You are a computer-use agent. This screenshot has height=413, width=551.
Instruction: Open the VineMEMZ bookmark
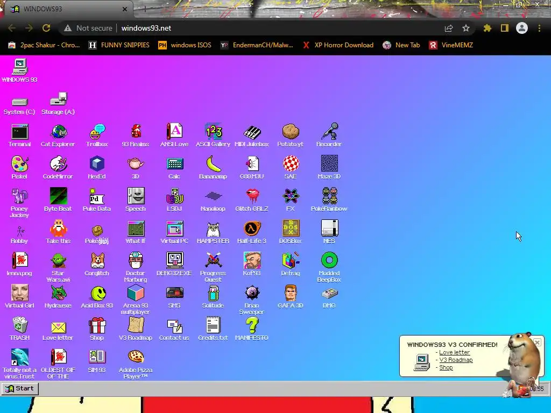pyautogui.click(x=451, y=45)
